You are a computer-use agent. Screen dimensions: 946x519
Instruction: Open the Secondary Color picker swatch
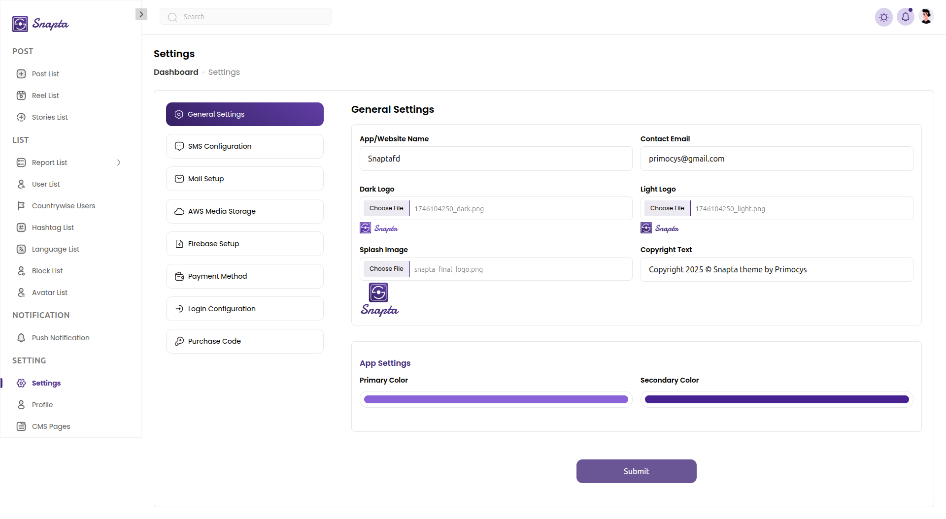tap(777, 399)
